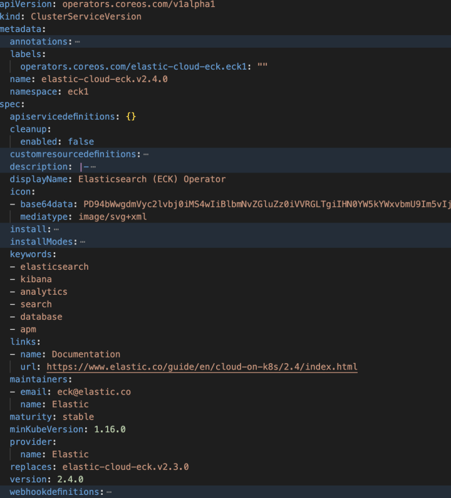Click the name value elastic-cloud-eck.v2.4.0
This screenshot has height=498, width=451.
click(105, 79)
